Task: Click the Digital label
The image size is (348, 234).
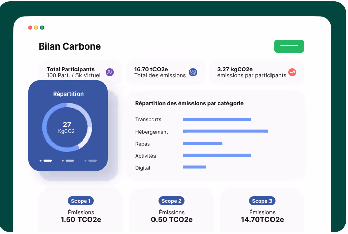Action: (x=143, y=168)
